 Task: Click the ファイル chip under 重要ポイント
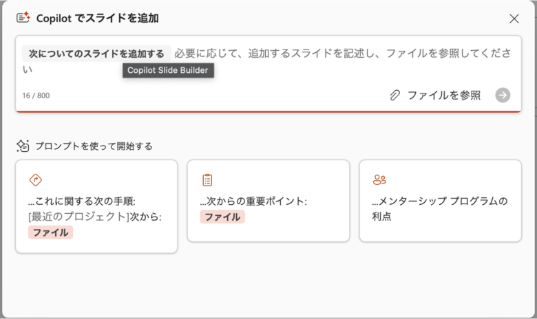tap(222, 217)
